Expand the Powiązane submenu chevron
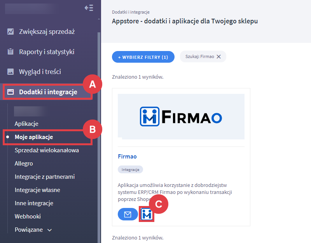This screenshot has width=311, height=243. [x=50, y=230]
